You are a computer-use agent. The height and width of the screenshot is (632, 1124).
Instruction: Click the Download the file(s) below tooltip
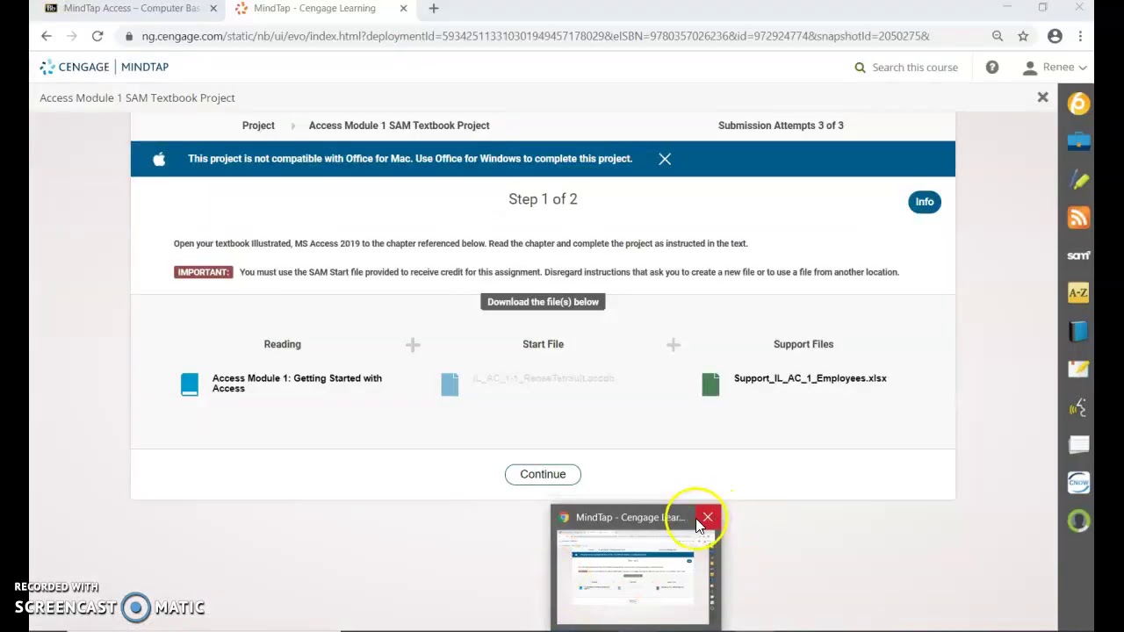pos(543,302)
